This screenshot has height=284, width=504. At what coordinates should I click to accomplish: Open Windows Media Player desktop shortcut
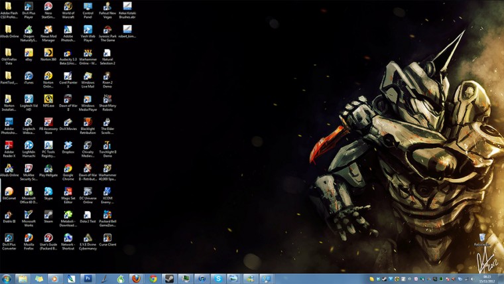(88, 103)
